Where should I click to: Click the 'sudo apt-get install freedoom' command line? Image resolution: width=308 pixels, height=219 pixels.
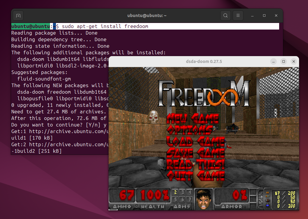(145, 26)
